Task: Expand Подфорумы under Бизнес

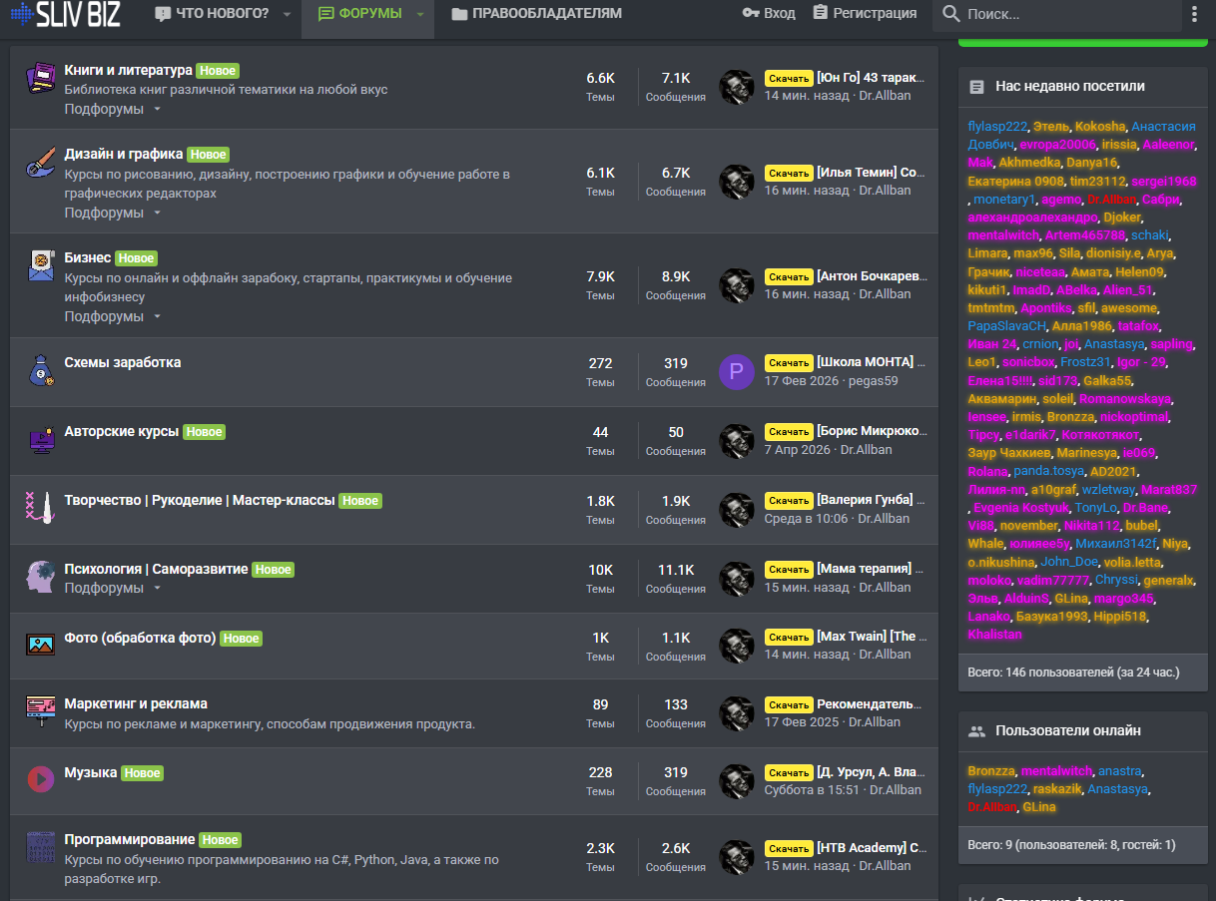Action: coord(113,316)
